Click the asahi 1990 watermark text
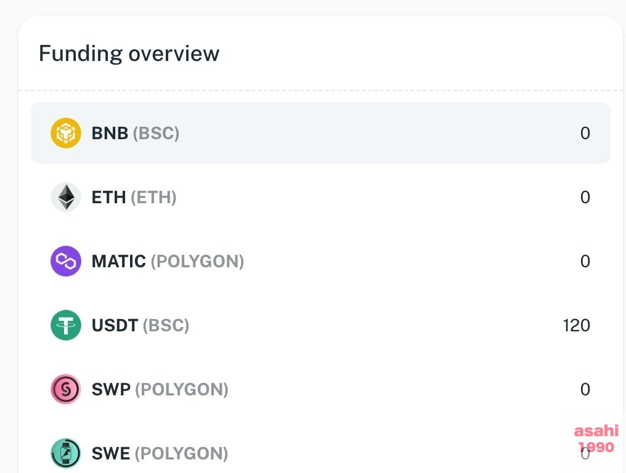Screen dimensions: 626x473 point(596,439)
